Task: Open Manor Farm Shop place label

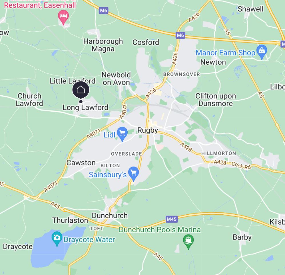Action: (x=225, y=53)
